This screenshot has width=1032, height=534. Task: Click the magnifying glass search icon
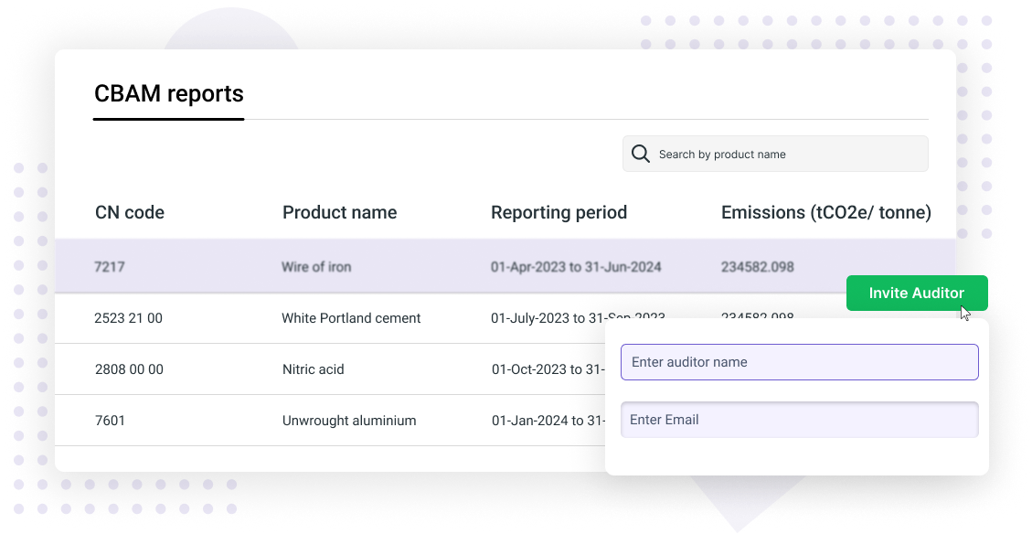[x=641, y=153]
